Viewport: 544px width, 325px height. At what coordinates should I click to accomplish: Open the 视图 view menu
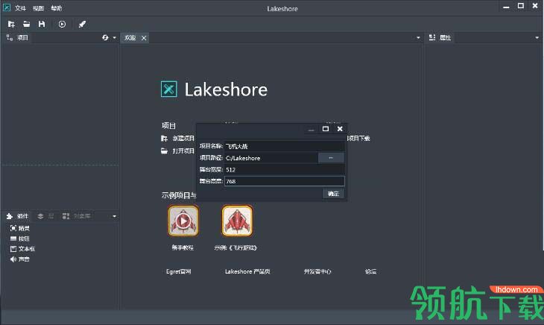(x=38, y=8)
